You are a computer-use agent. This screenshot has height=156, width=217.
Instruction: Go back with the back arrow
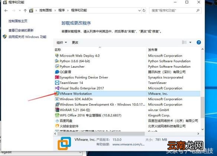pos(6,10)
